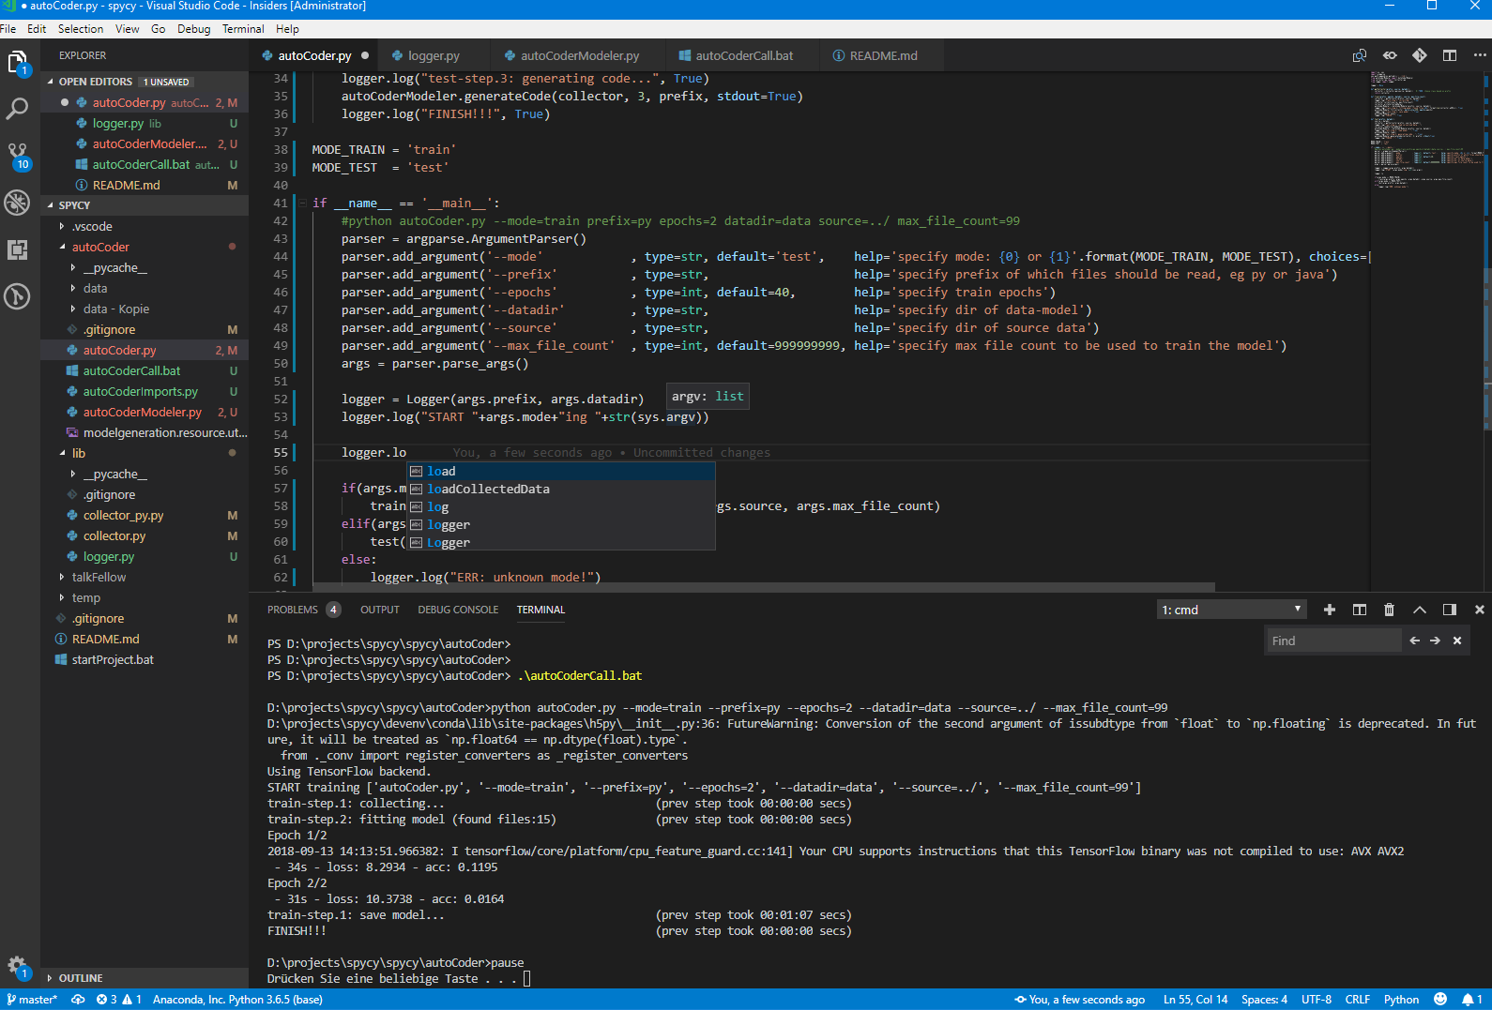Change file encoding via 'UTF-8'
This screenshot has height=1010, width=1492.
(x=1316, y=1000)
